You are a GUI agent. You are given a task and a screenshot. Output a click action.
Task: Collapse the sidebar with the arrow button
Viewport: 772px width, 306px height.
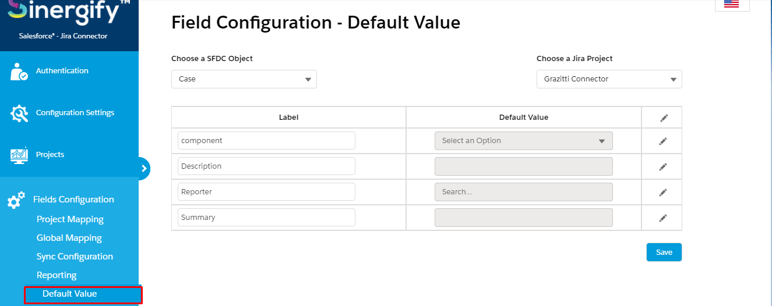(143, 168)
